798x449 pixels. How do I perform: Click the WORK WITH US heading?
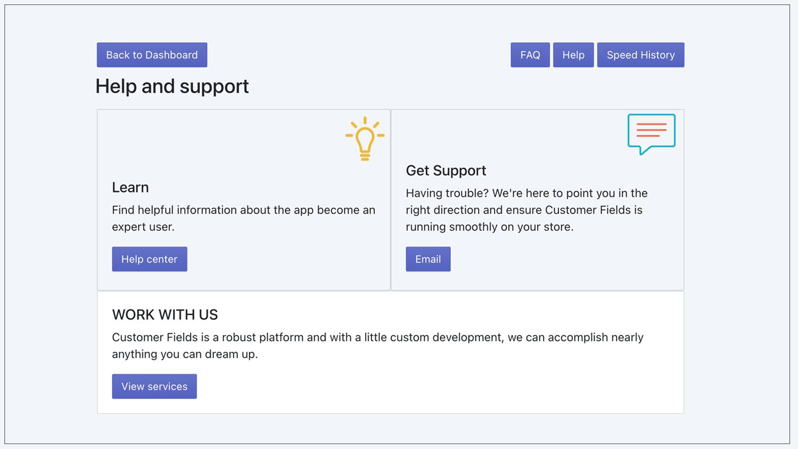[165, 314]
